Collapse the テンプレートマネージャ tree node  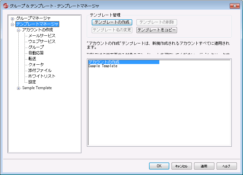(x=13, y=24)
